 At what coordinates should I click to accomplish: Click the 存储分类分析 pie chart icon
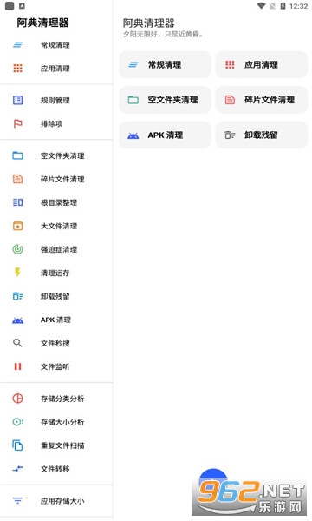(x=18, y=398)
